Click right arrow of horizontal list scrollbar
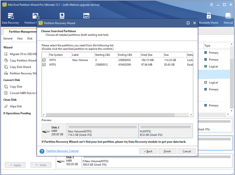This screenshot has width=235, height=175. pos(191,115)
